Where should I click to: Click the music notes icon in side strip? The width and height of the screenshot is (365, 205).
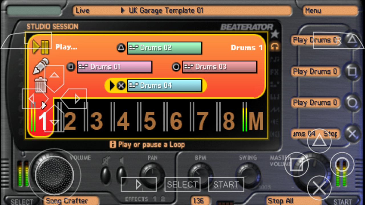click(275, 59)
